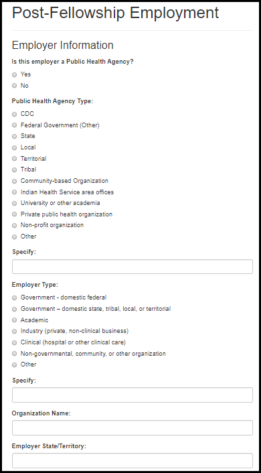Screen dimensions: 261x473
Task: Select No for Public Health Agency
Action: tap(14, 86)
